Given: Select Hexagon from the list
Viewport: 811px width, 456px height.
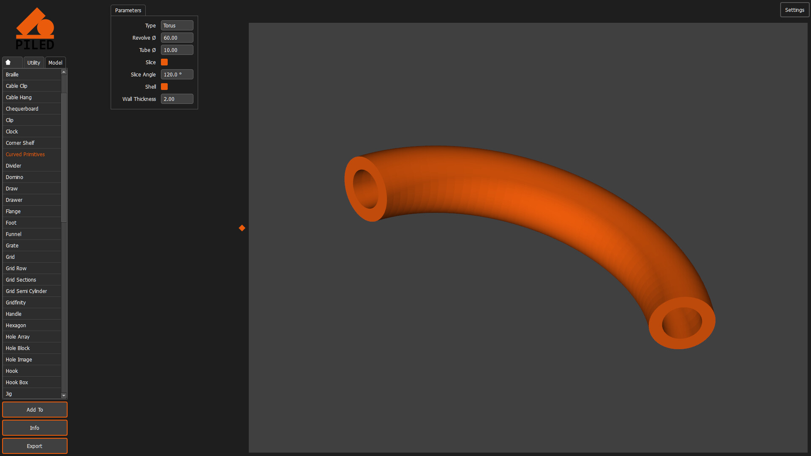Looking at the screenshot, I should tap(32, 326).
